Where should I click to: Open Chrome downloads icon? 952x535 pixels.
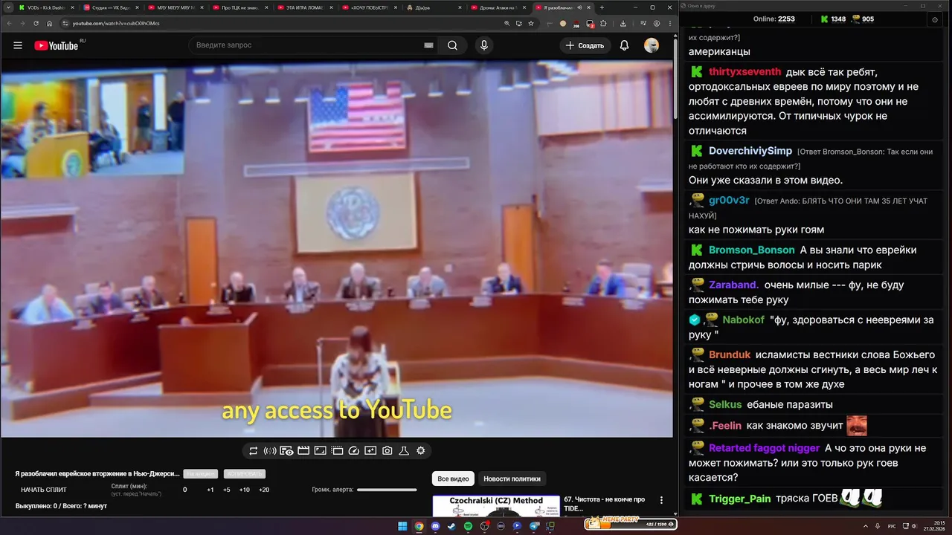click(x=623, y=23)
